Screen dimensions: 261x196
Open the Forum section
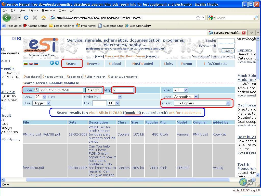[186, 64]
